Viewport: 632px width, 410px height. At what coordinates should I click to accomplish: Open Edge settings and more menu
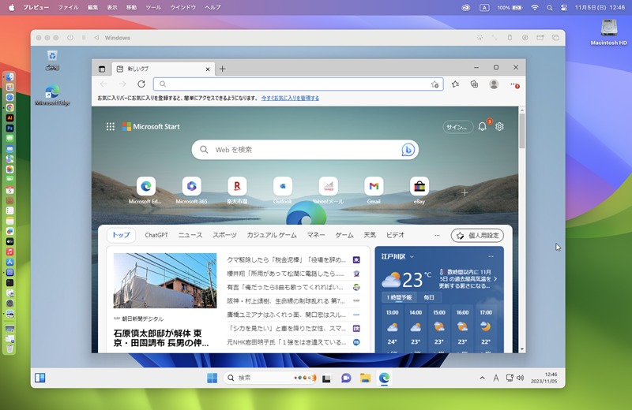click(514, 84)
